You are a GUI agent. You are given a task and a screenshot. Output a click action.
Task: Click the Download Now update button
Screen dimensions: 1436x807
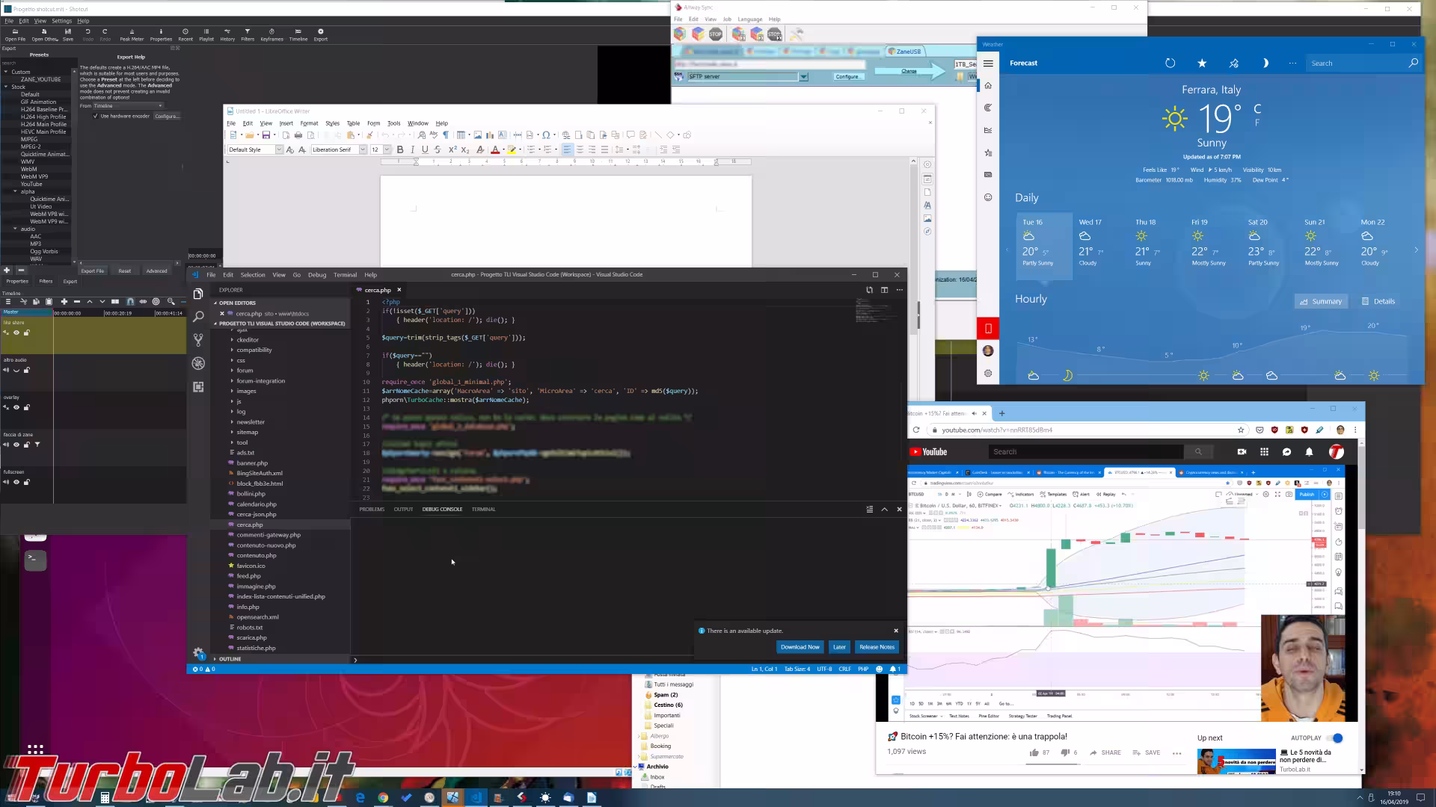coord(800,647)
